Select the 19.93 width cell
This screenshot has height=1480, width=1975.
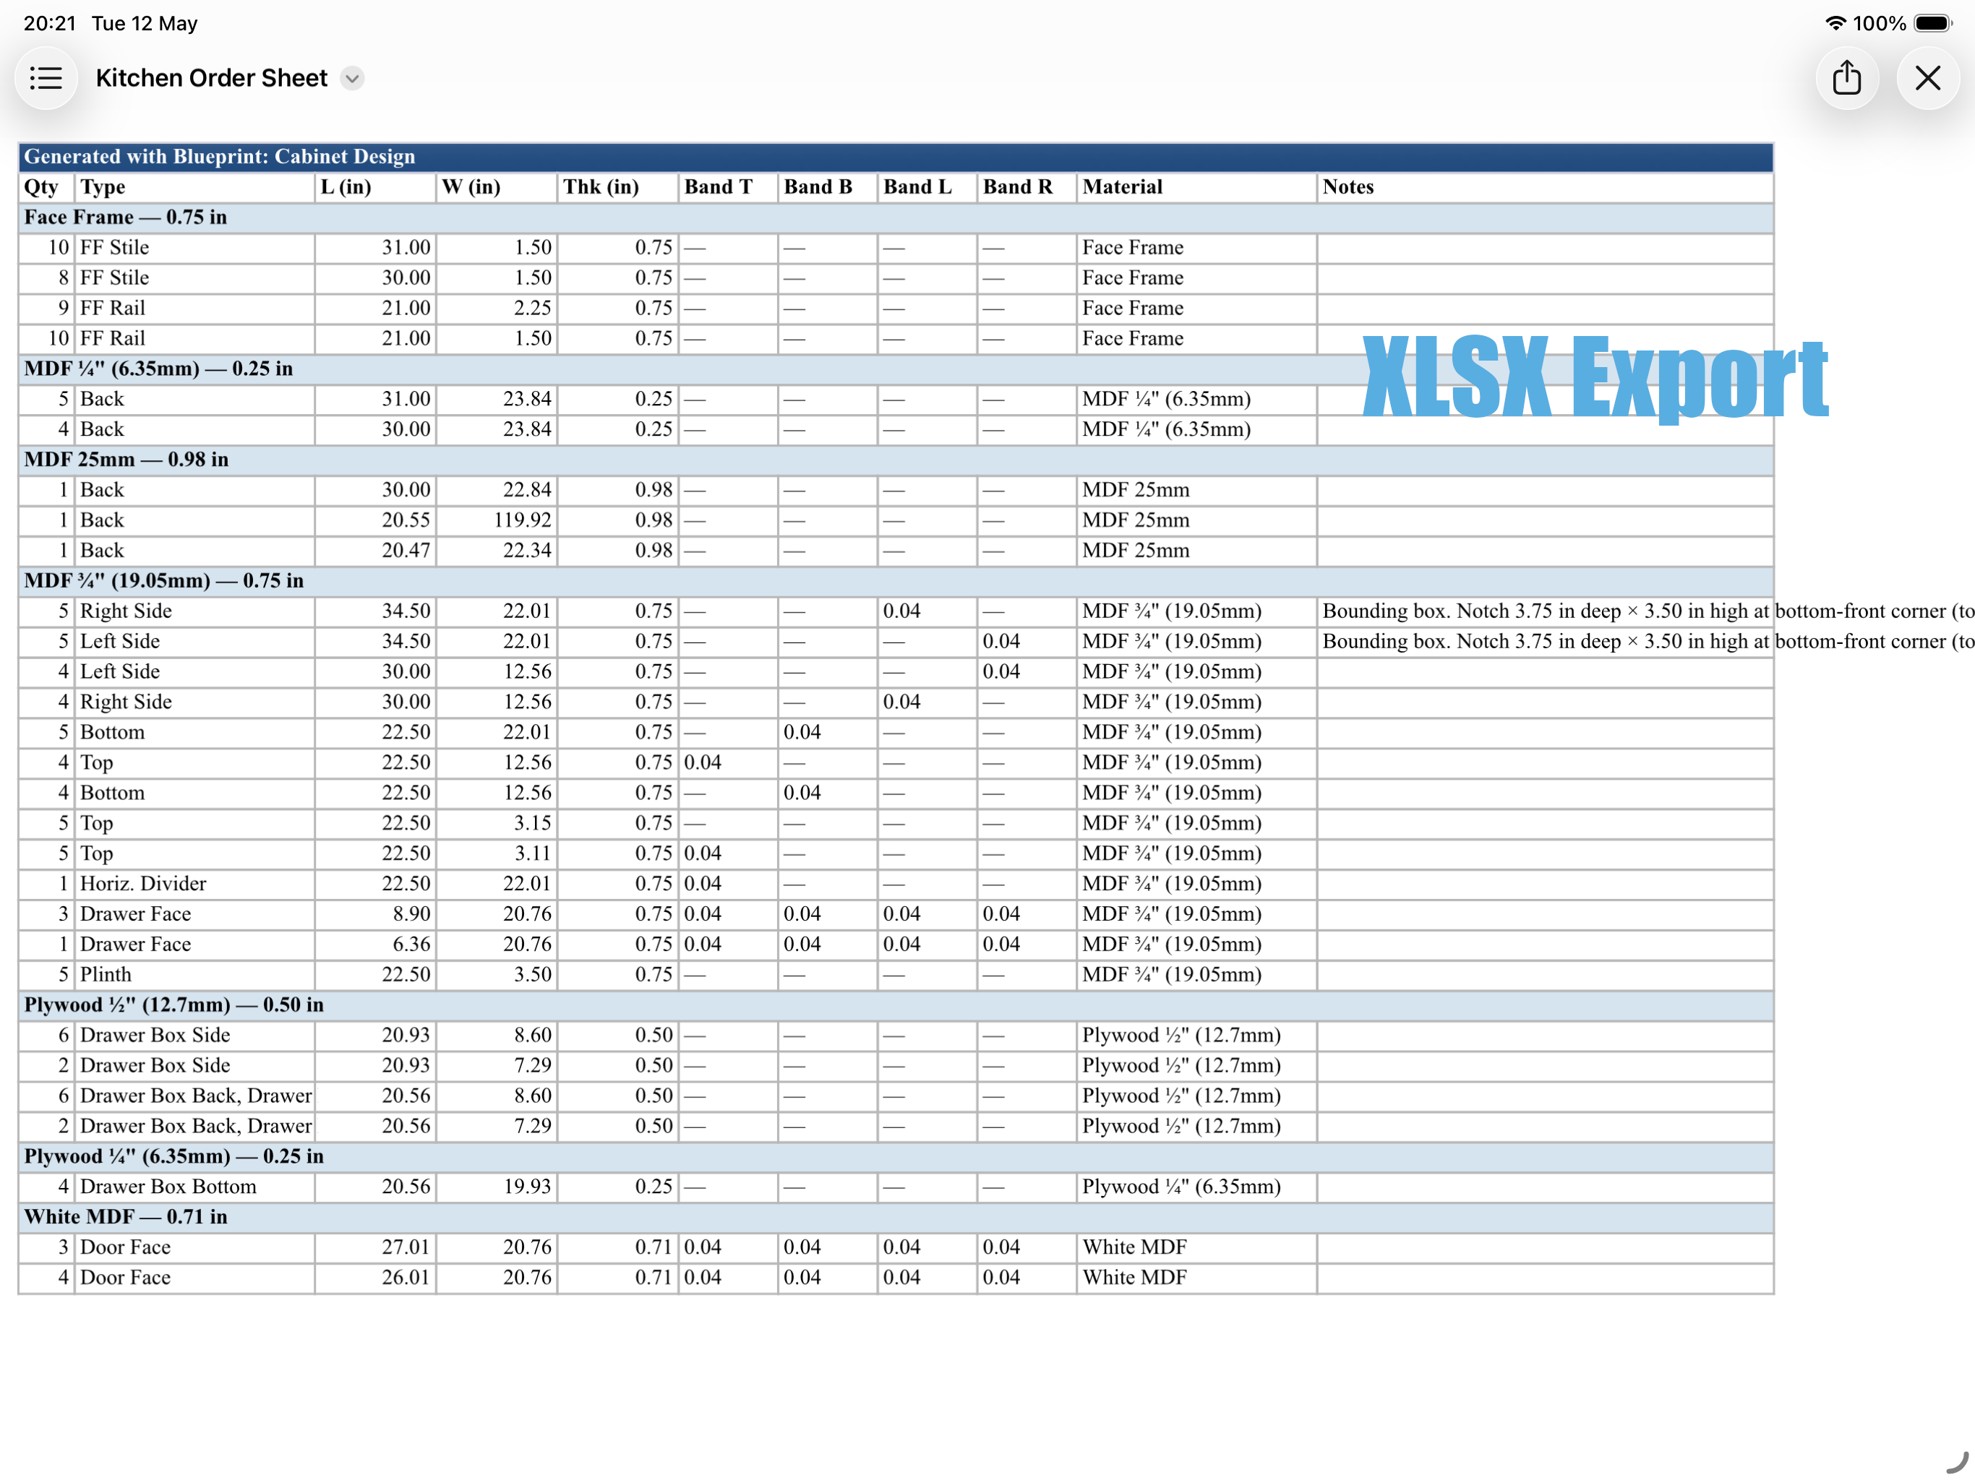497,1187
